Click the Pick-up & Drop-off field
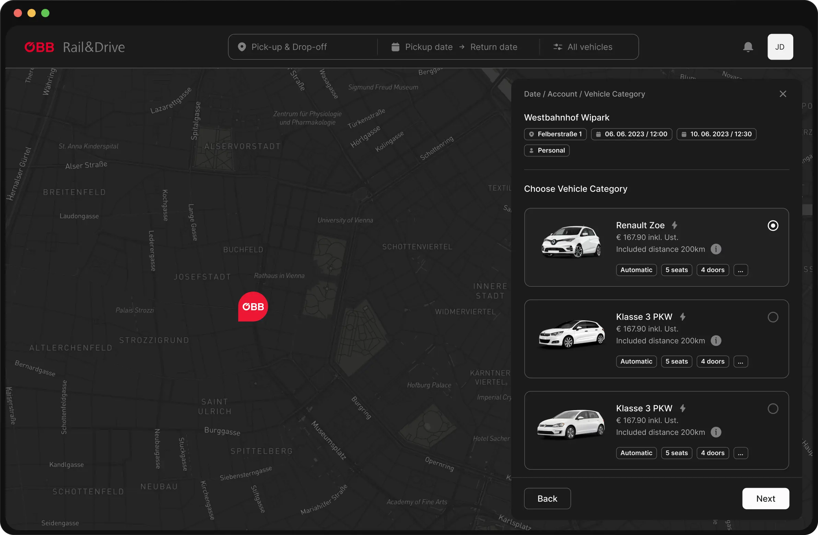Viewport: 818px width, 535px height. coord(289,47)
